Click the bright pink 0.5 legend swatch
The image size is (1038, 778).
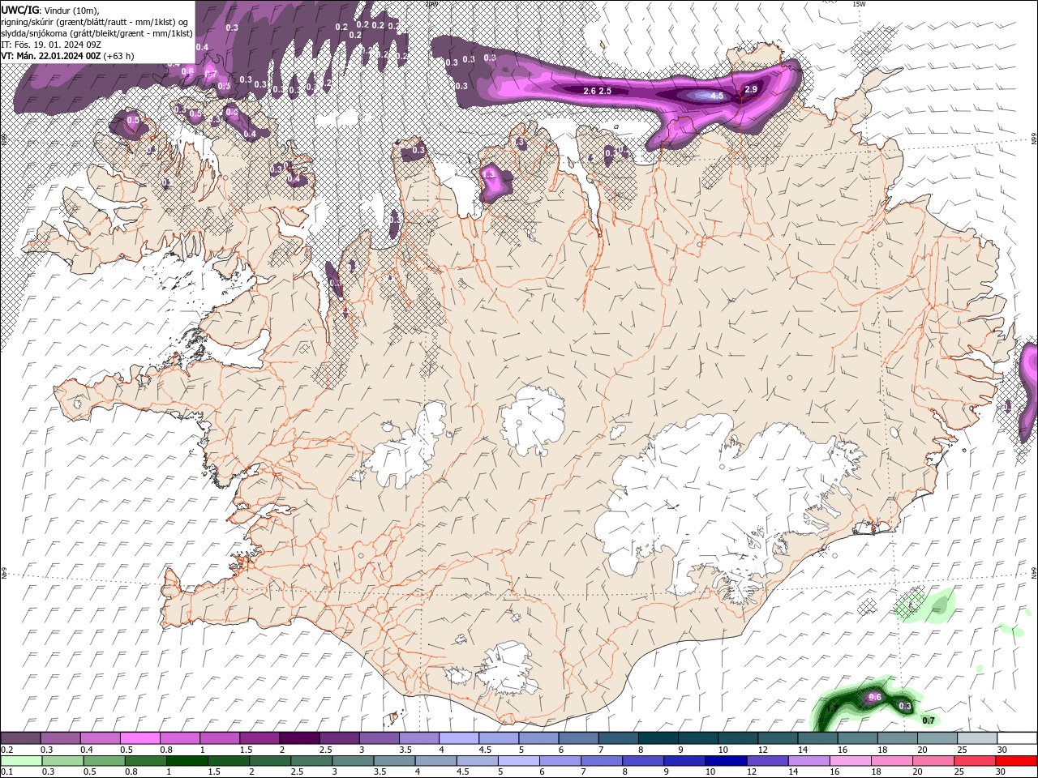tap(139, 738)
